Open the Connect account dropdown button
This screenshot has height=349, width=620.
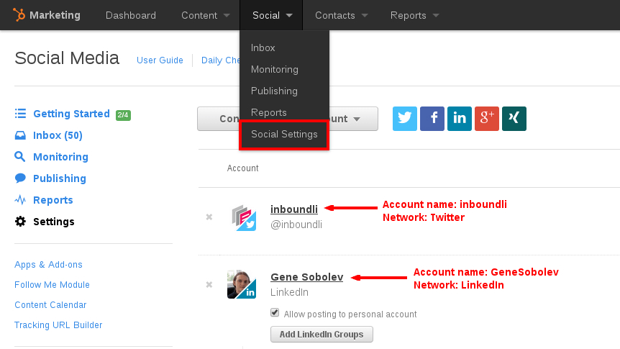click(288, 119)
